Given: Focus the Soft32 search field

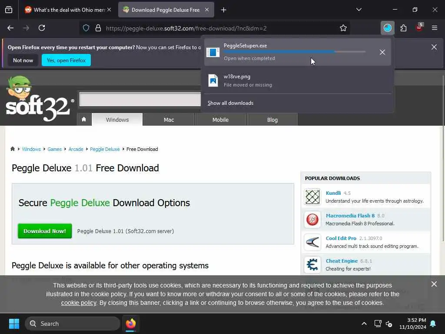Looking at the screenshot, I should click(x=140, y=99).
